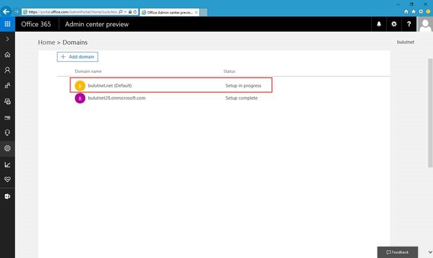This screenshot has width=433, height=258.
Task: Open the notifications bell in the header
Action: [x=379, y=24]
